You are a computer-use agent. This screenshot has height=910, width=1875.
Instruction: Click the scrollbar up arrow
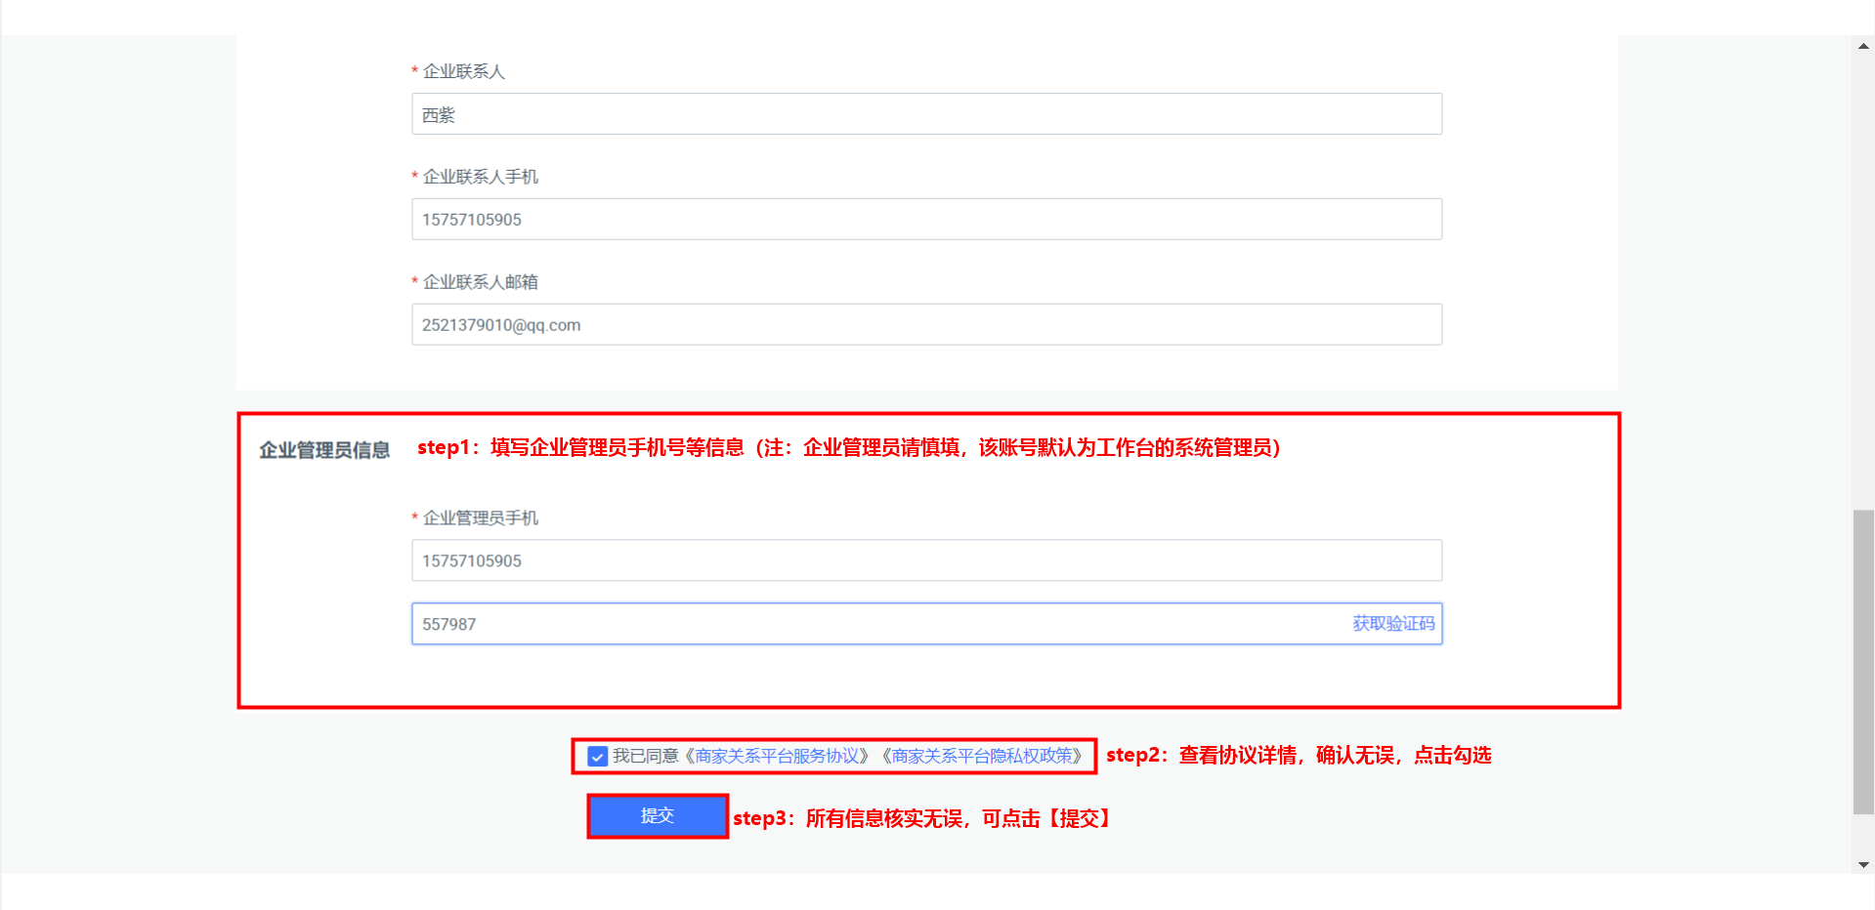tap(1863, 45)
